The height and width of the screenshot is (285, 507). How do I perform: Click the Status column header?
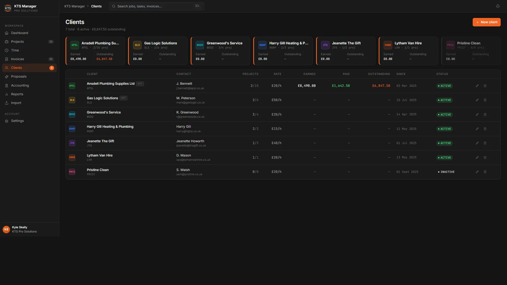442,74
